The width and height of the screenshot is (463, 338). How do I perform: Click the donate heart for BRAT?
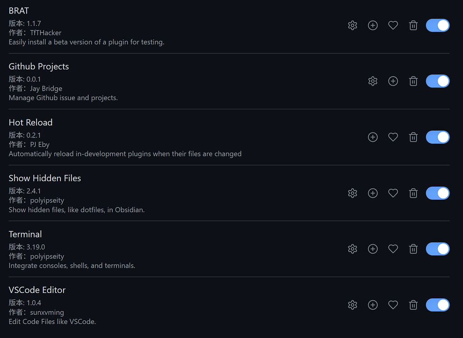(393, 25)
